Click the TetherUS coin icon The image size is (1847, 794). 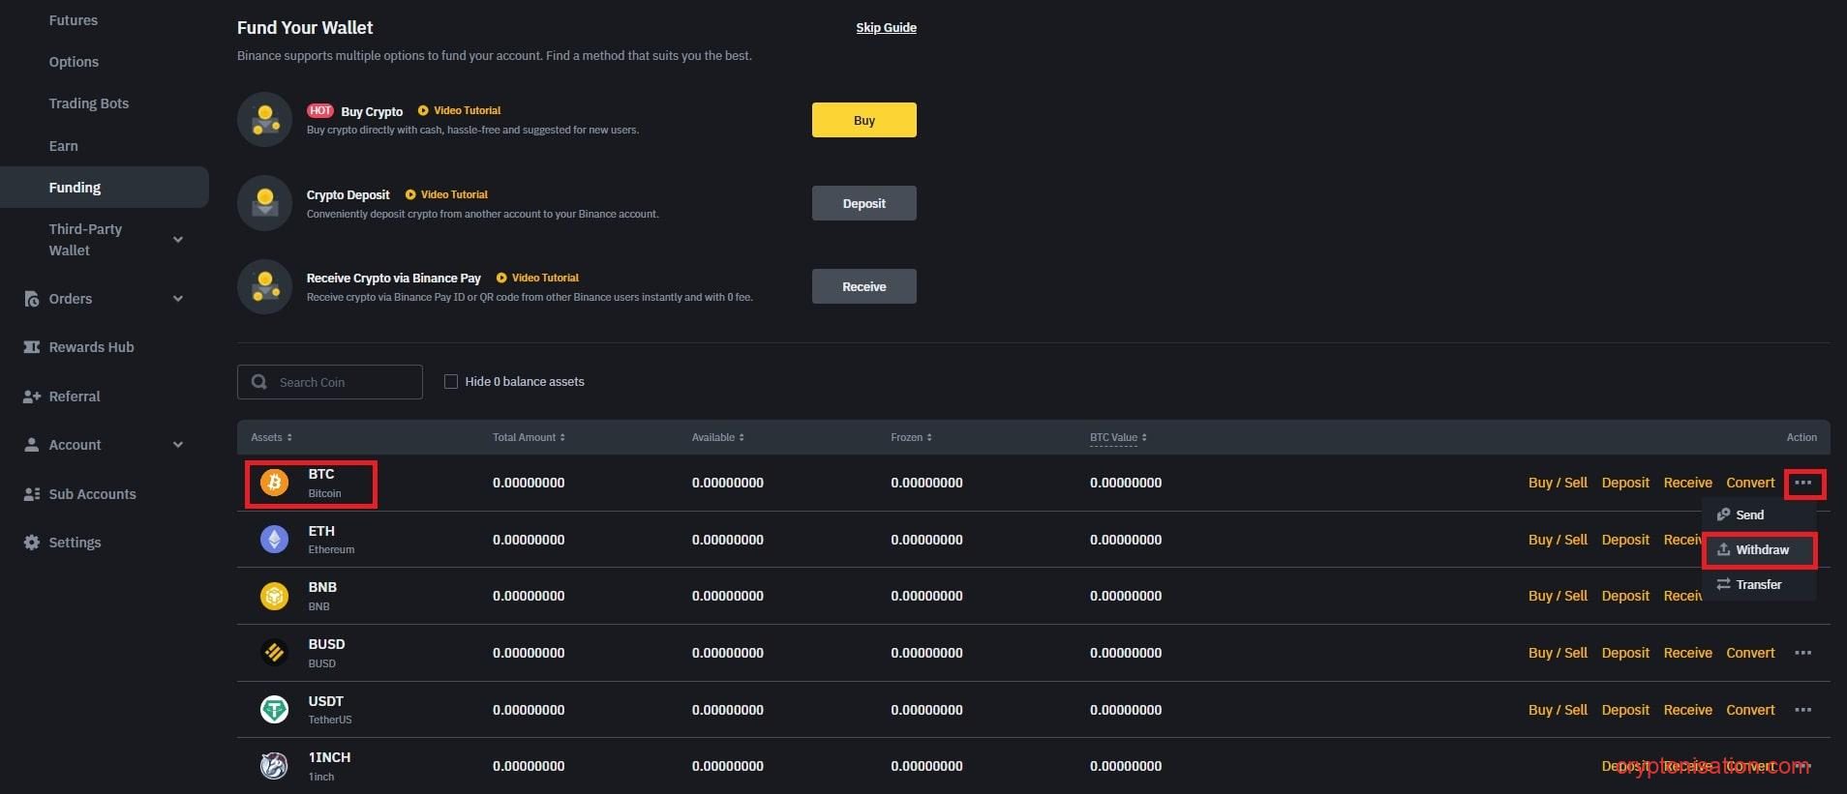pos(274,710)
